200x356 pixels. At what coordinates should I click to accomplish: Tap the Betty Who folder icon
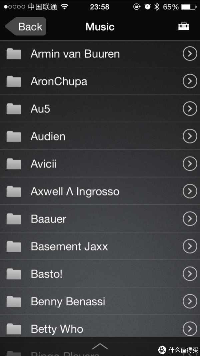click(14, 329)
